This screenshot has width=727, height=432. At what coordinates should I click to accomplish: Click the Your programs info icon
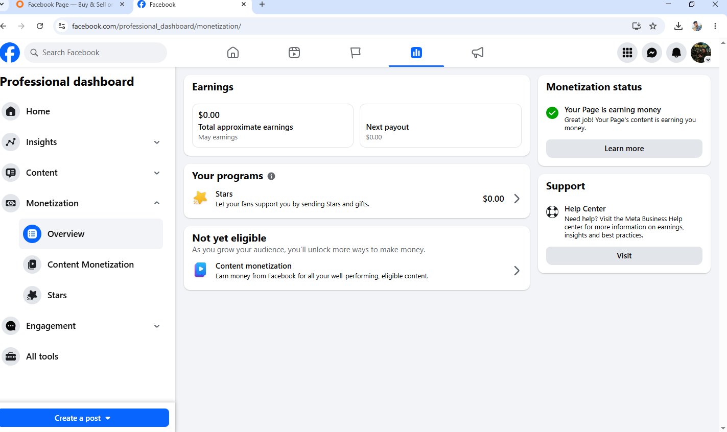271,176
